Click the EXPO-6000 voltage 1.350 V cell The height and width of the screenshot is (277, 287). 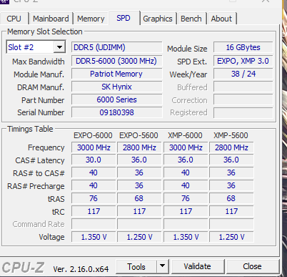[94, 237]
